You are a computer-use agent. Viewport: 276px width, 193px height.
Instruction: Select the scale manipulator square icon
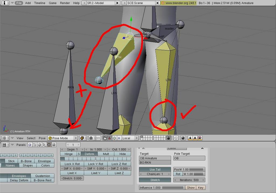(x=119, y=138)
